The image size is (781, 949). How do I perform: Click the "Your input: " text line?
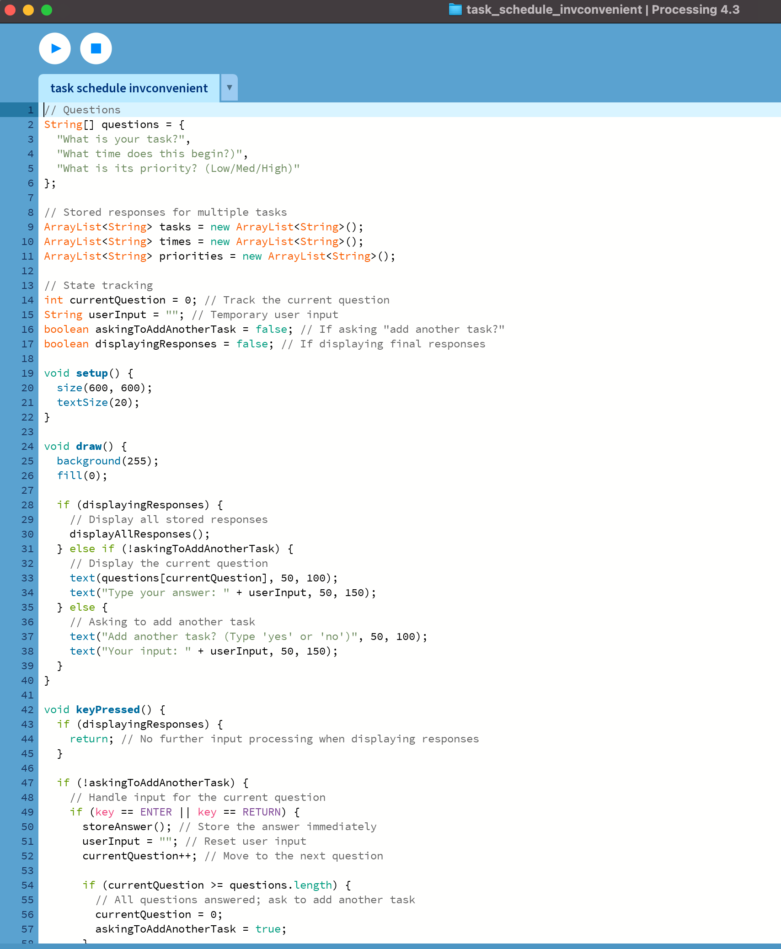coord(203,651)
